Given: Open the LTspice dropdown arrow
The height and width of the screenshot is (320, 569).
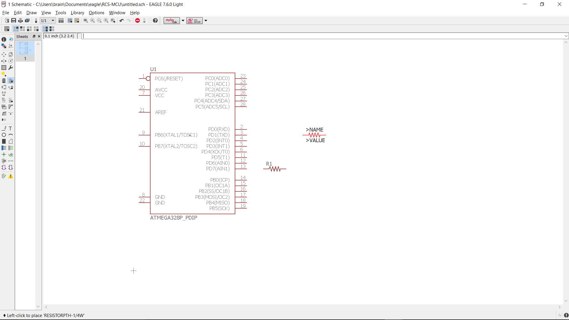Looking at the screenshot, I should click(206, 21).
